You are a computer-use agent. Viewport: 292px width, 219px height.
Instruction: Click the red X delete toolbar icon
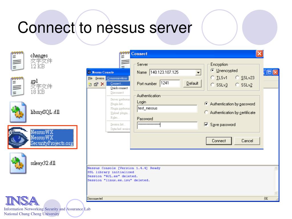102,84
